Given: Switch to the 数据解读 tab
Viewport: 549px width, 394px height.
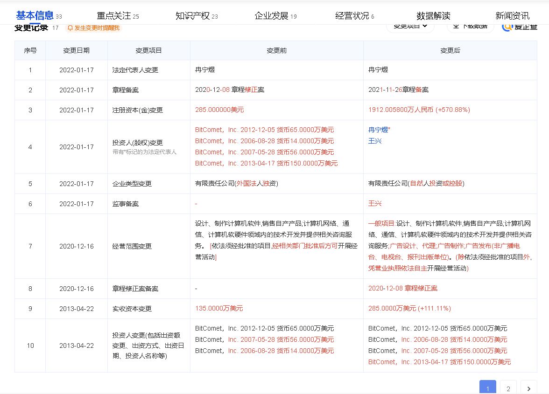Looking at the screenshot, I should (x=433, y=16).
